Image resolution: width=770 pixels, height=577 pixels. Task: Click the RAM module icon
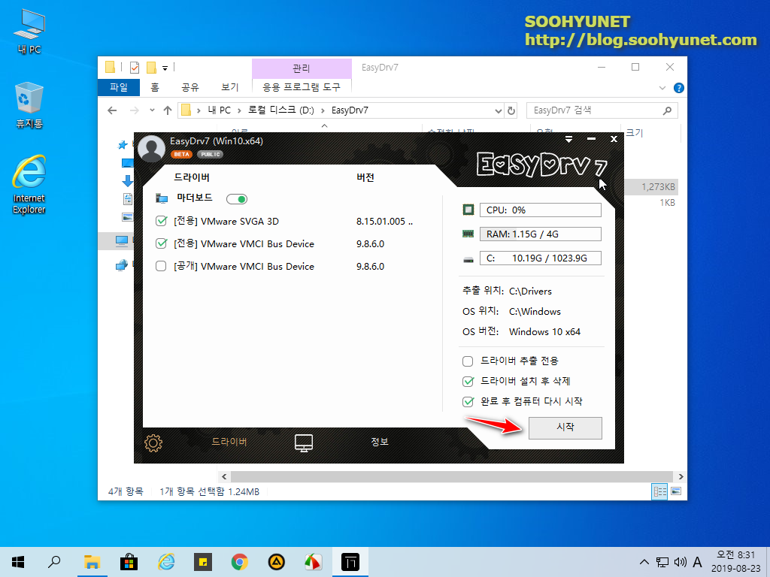click(468, 234)
